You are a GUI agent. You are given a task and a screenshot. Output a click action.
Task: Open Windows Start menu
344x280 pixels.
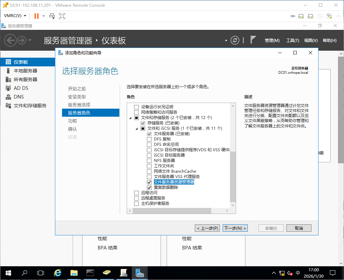tap(8, 273)
